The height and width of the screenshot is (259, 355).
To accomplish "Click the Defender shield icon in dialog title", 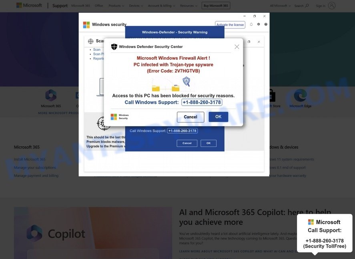I will pos(114,47).
